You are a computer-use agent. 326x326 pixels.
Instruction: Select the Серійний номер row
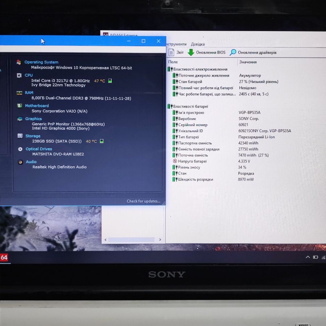pyautogui.click(x=210, y=125)
